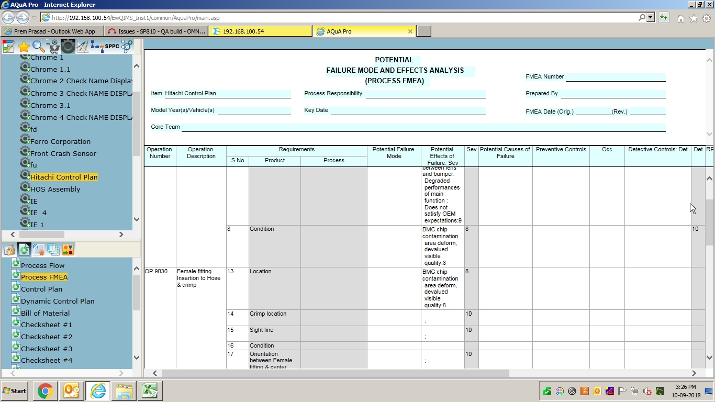Click the browser Forward button
715x402 pixels.
pos(23,17)
